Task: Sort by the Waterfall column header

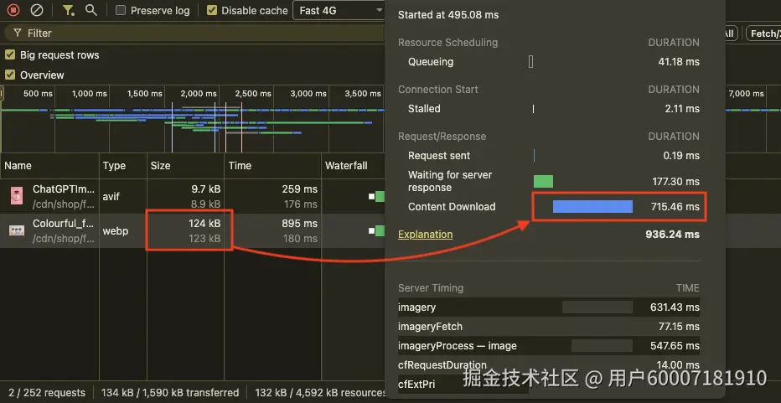Action: click(353, 165)
